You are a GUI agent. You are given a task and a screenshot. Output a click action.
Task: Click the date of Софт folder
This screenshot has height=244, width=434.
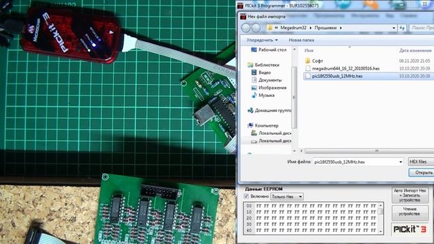click(414, 61)
